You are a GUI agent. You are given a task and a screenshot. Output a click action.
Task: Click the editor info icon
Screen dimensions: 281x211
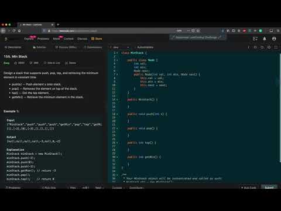(x=249, y=47)
